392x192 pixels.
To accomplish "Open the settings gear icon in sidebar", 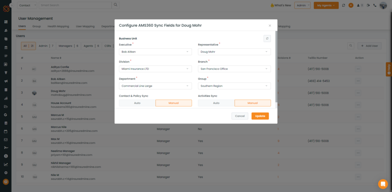I will point(6,173).
